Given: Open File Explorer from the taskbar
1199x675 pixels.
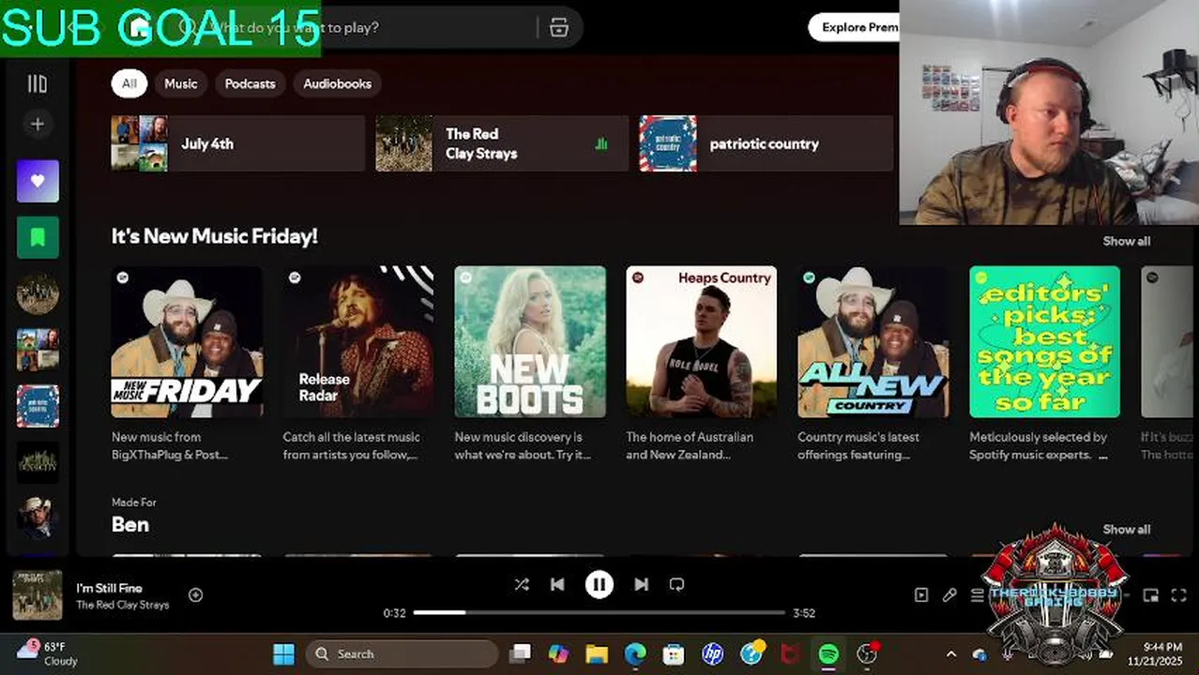Looking at the screenshot, I should pyautogui.click(x=597, y=653).
